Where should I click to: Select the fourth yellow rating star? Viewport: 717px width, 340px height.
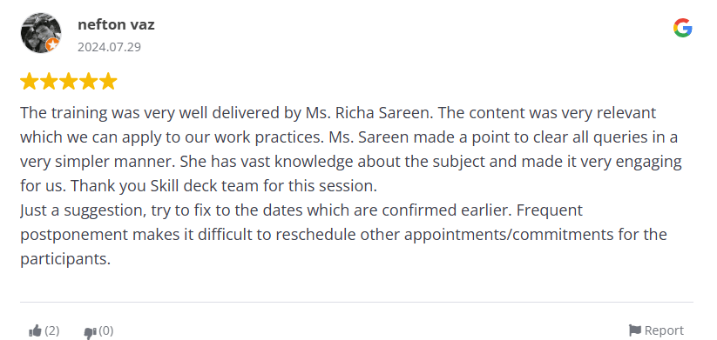click(x=88, y=81)
